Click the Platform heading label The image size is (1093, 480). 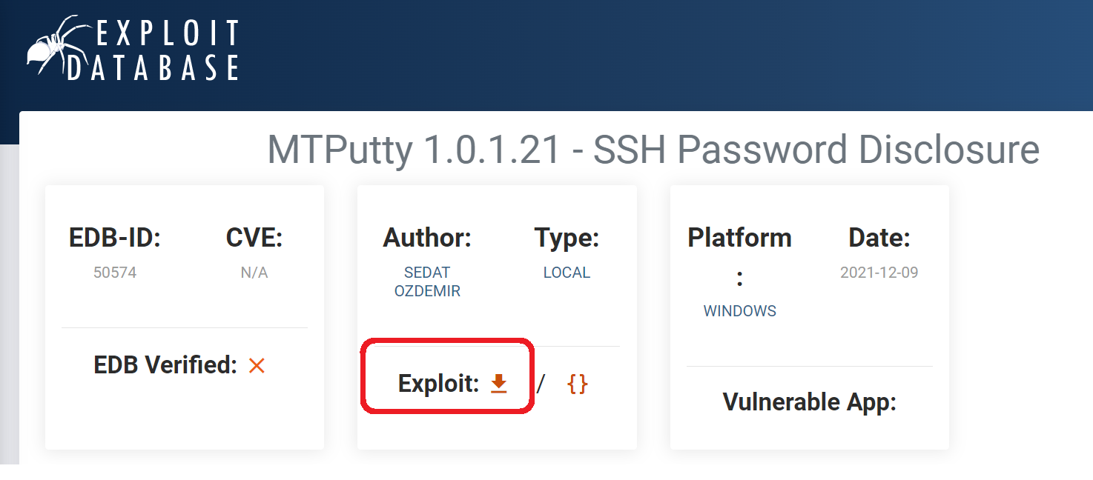click(739, 238)
